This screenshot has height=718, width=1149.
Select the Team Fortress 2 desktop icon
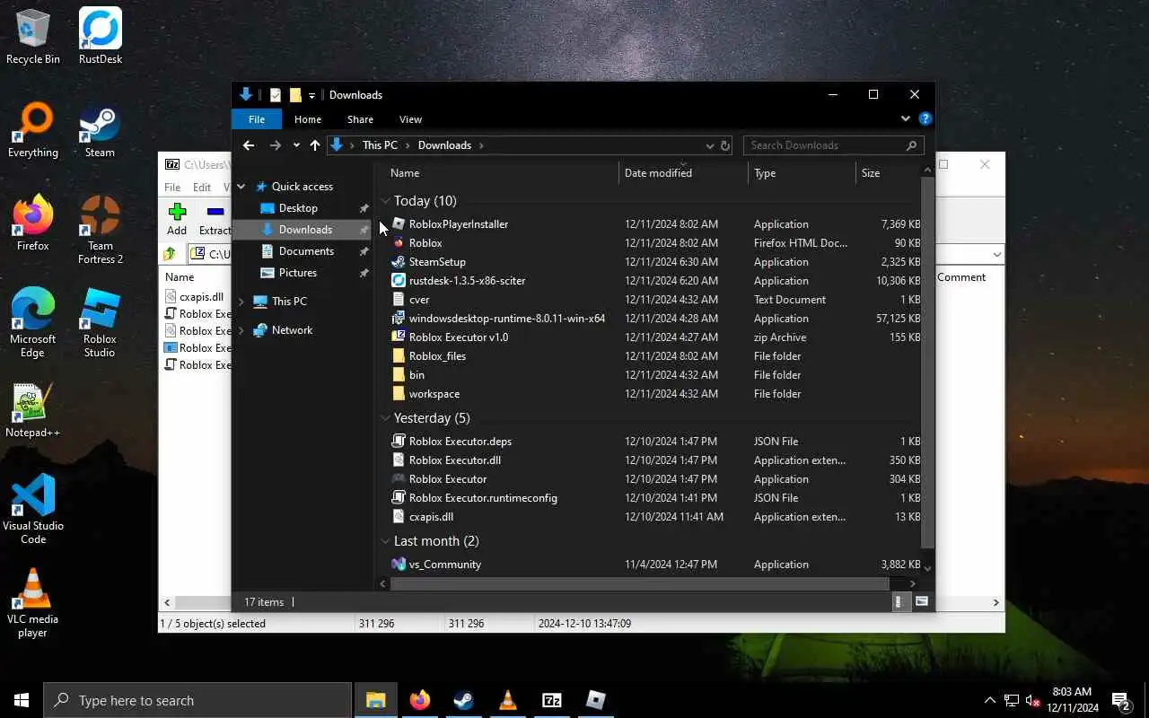(x=100, y=230)
